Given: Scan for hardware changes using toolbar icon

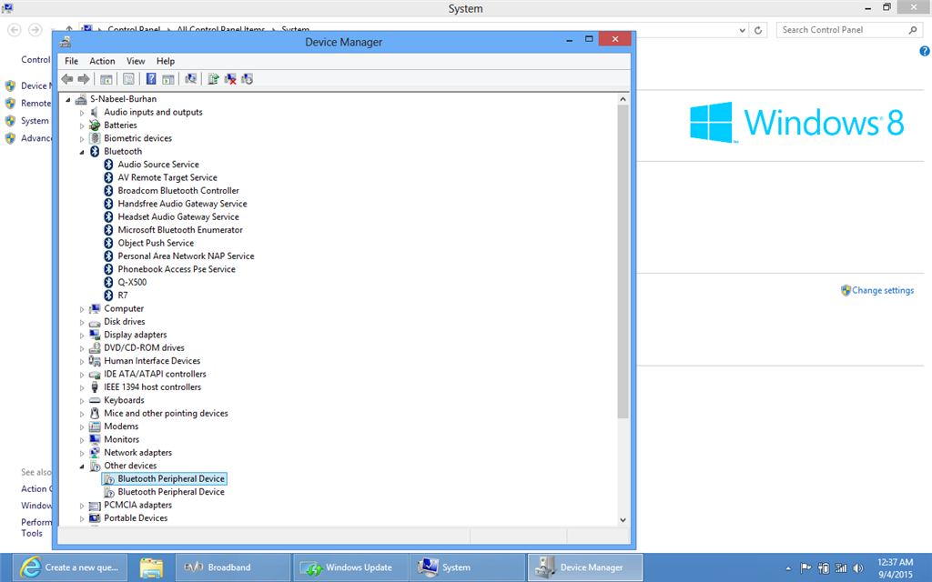Looking at the screenshot, I should point(191,79).
